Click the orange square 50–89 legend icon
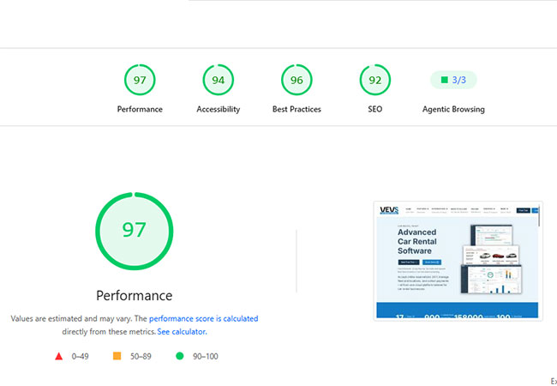The image size is (557, 386). 117,356
